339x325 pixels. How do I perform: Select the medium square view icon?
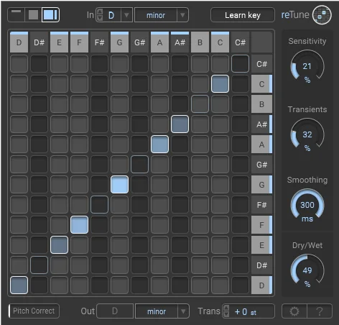33,15
